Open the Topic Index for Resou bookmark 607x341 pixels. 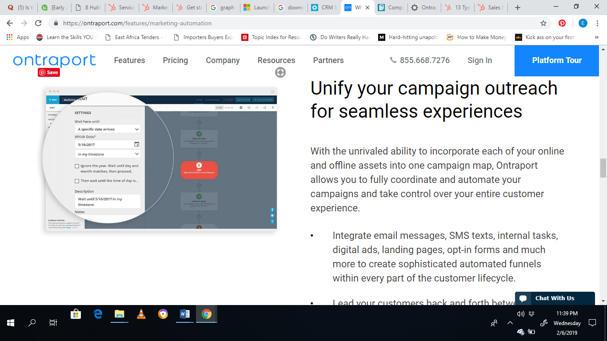(x=272, y=37)
